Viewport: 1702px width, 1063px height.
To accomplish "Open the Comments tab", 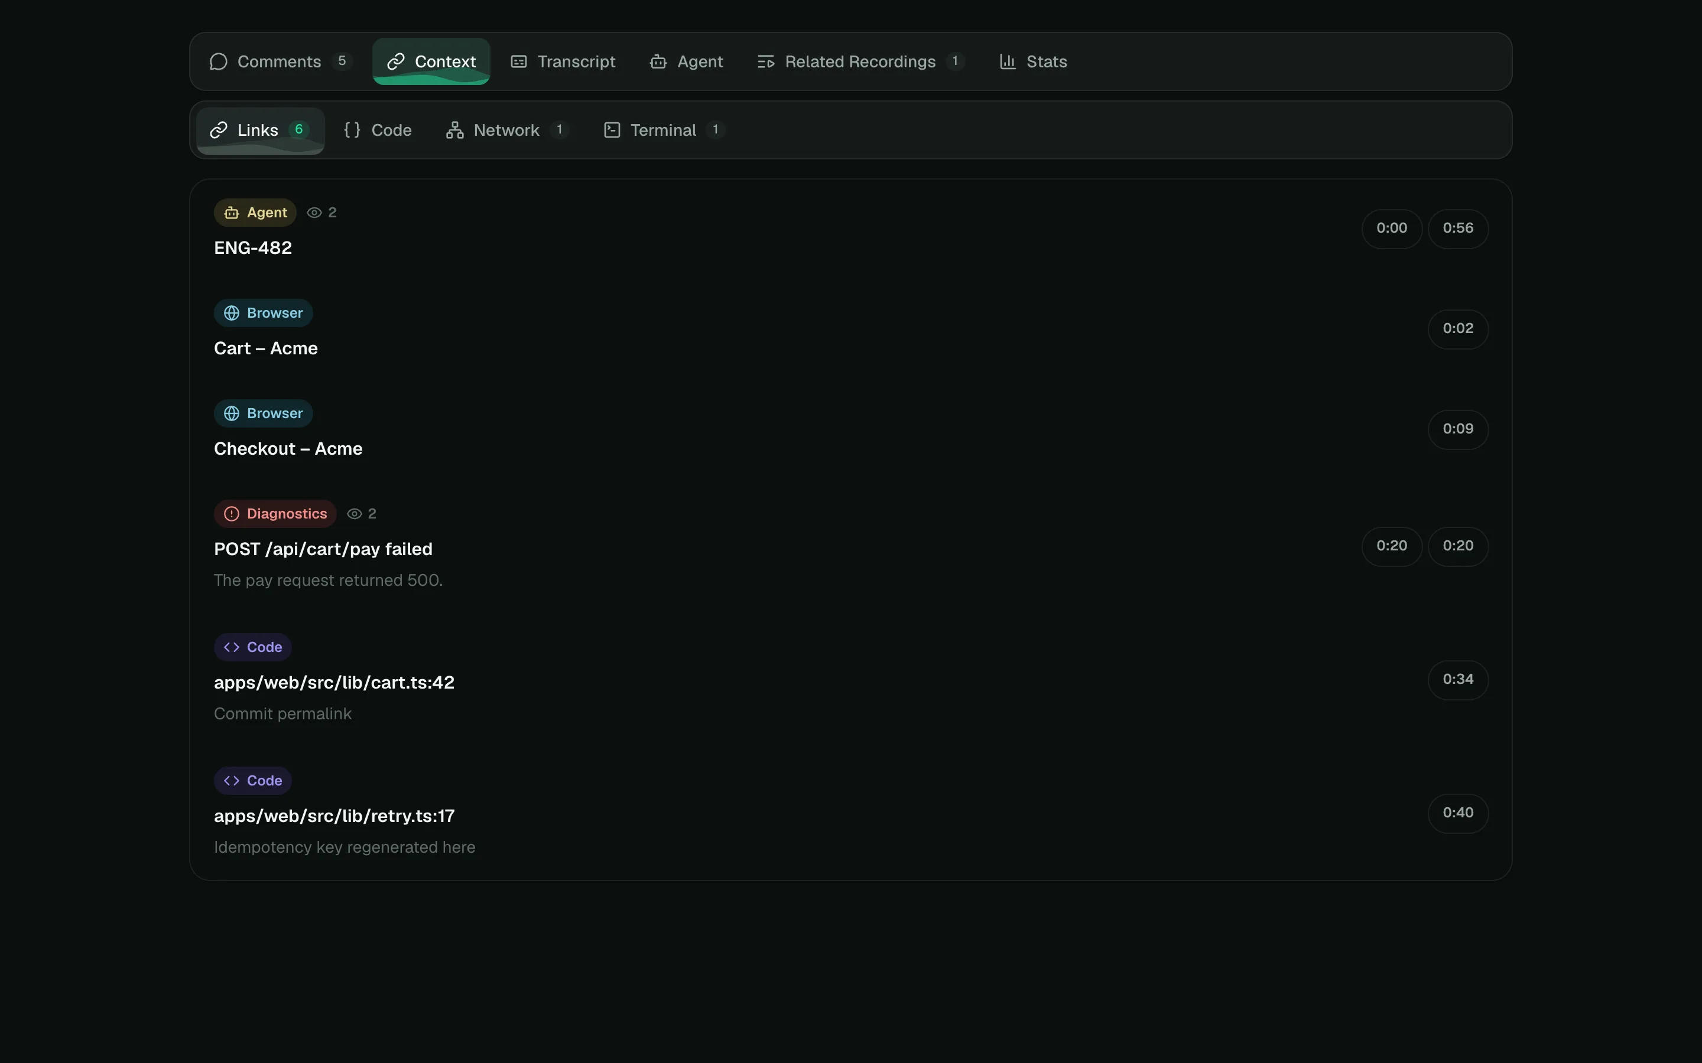I will [281, 61].
